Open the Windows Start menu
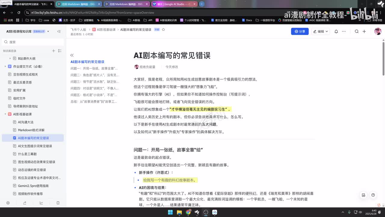The height and width of the screenshot is (217, 385). tap(170, 212)
